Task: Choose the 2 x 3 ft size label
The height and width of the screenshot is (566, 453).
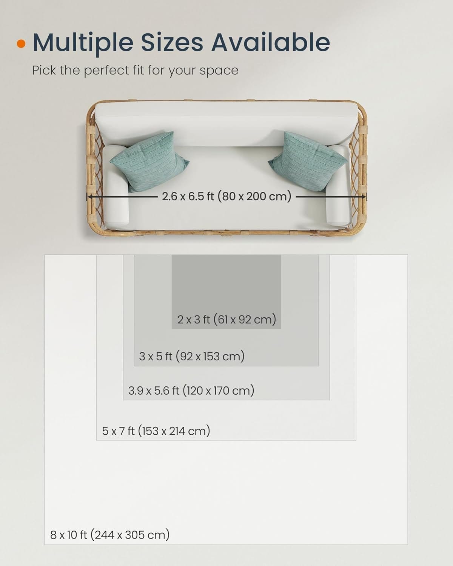Action: [x=226, y=320]
